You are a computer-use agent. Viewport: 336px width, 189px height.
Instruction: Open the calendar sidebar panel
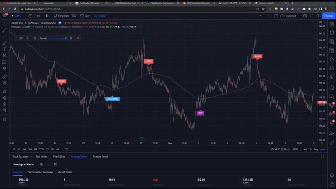332,68
